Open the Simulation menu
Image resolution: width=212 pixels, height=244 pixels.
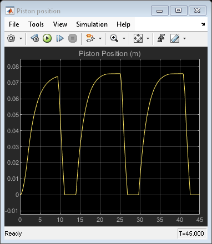coord(92,24)
